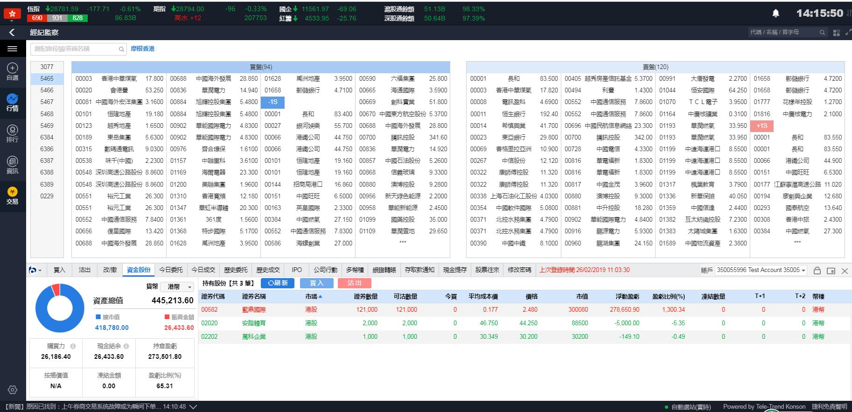Open the 歷史成交 tab
The height and width of the screenshot is (412, 852).
268,270
